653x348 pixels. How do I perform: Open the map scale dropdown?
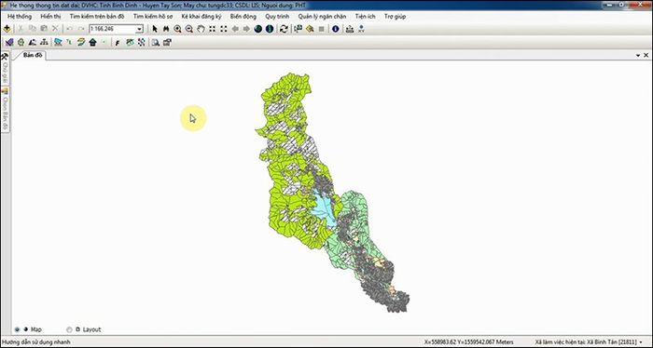click(140, 29)
